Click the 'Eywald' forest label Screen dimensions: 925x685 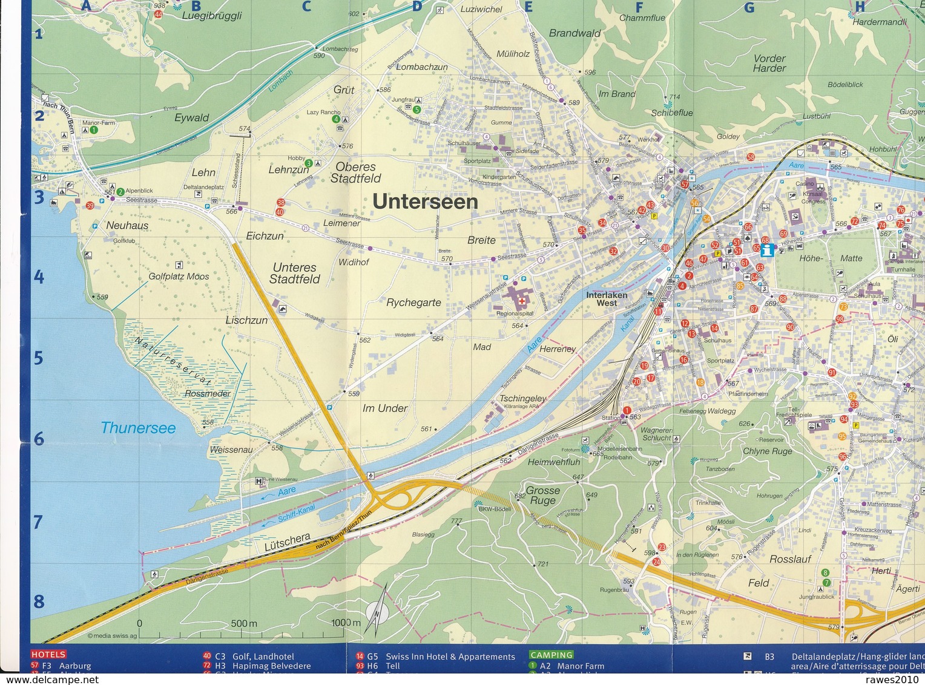[x=191, y=118]
